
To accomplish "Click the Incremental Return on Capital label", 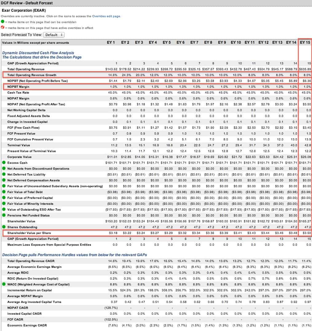I will 30,290.
